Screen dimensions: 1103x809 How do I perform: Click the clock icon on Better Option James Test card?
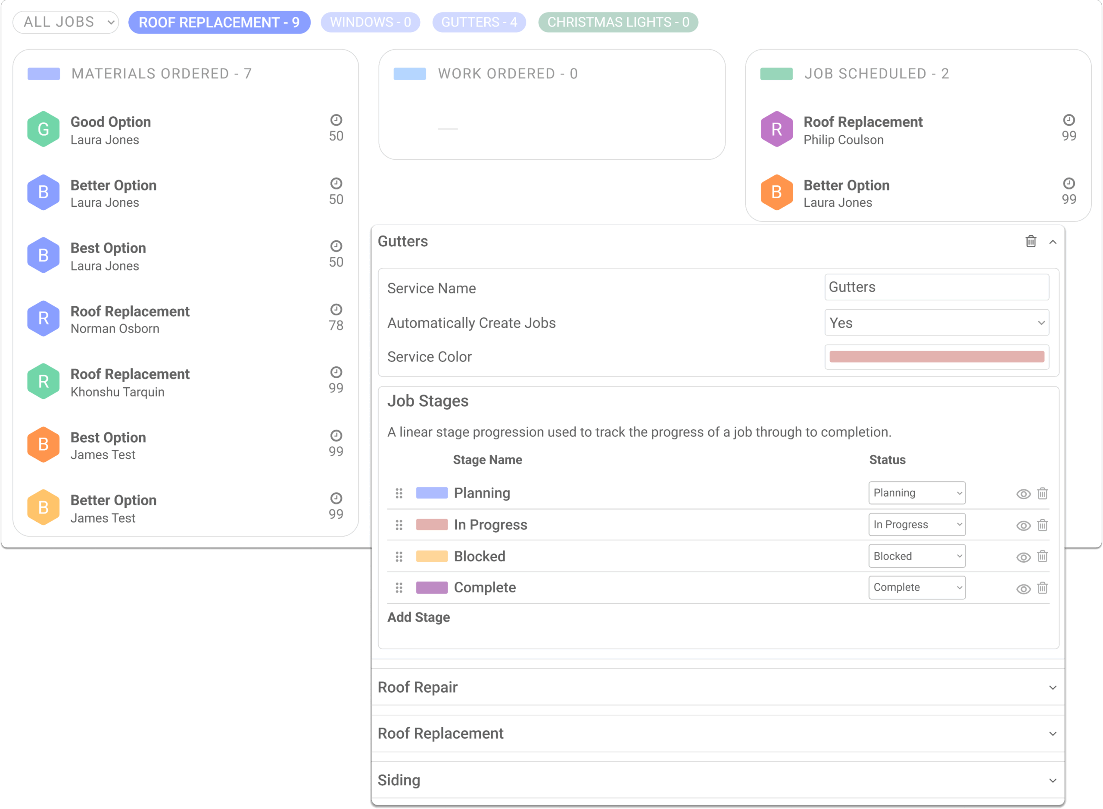click(x=336, y=498)
